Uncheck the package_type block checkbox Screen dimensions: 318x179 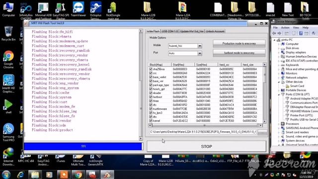pyautogui.click(x=151, y=85)
